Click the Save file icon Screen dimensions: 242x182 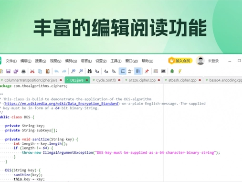click(8, 71)
